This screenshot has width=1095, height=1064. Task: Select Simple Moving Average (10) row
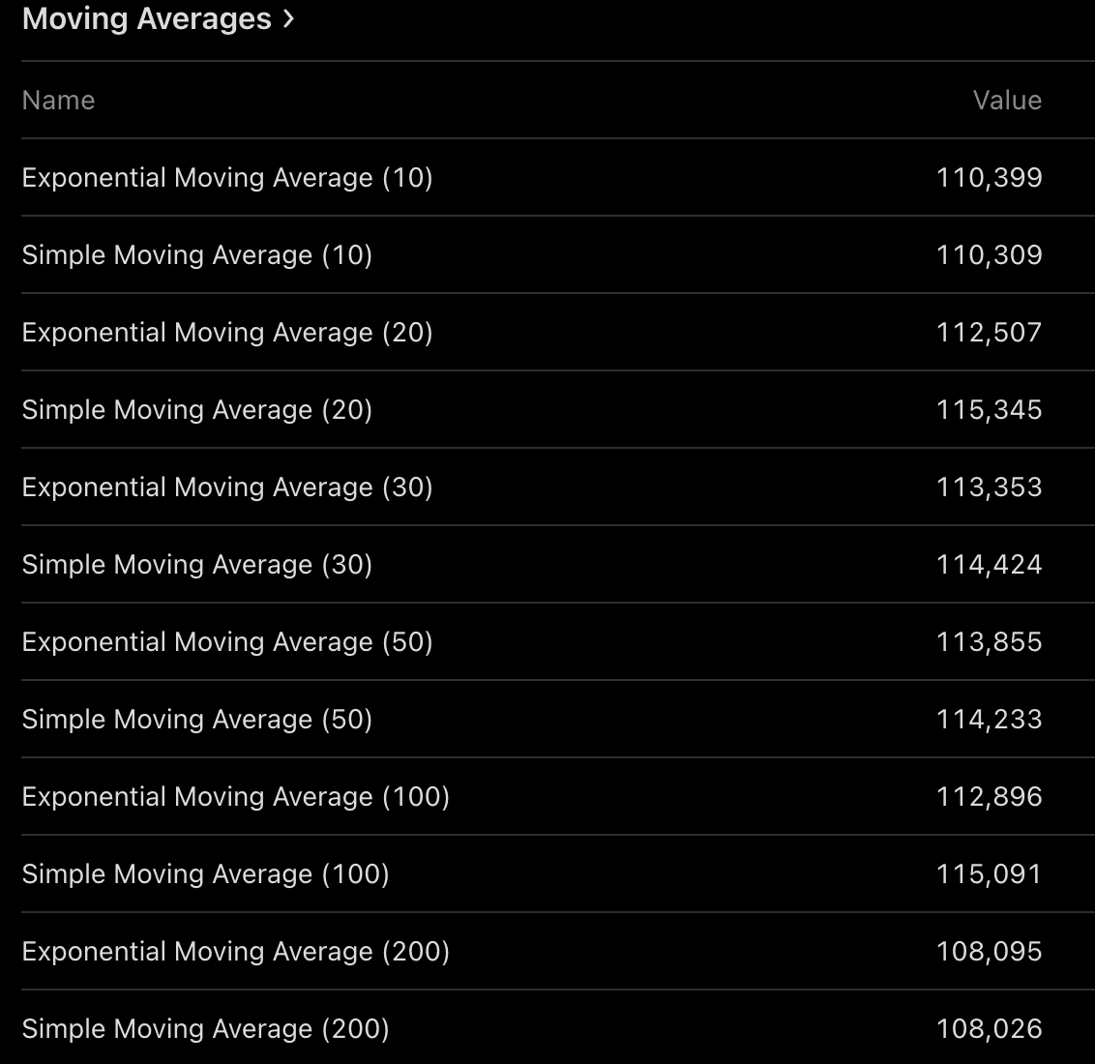pos(197,255)
